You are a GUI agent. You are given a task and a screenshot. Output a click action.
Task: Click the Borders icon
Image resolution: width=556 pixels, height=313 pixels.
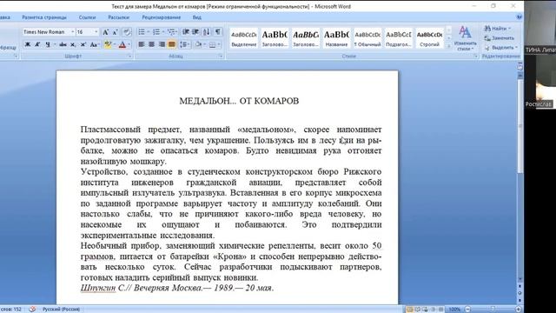[212, 44]
